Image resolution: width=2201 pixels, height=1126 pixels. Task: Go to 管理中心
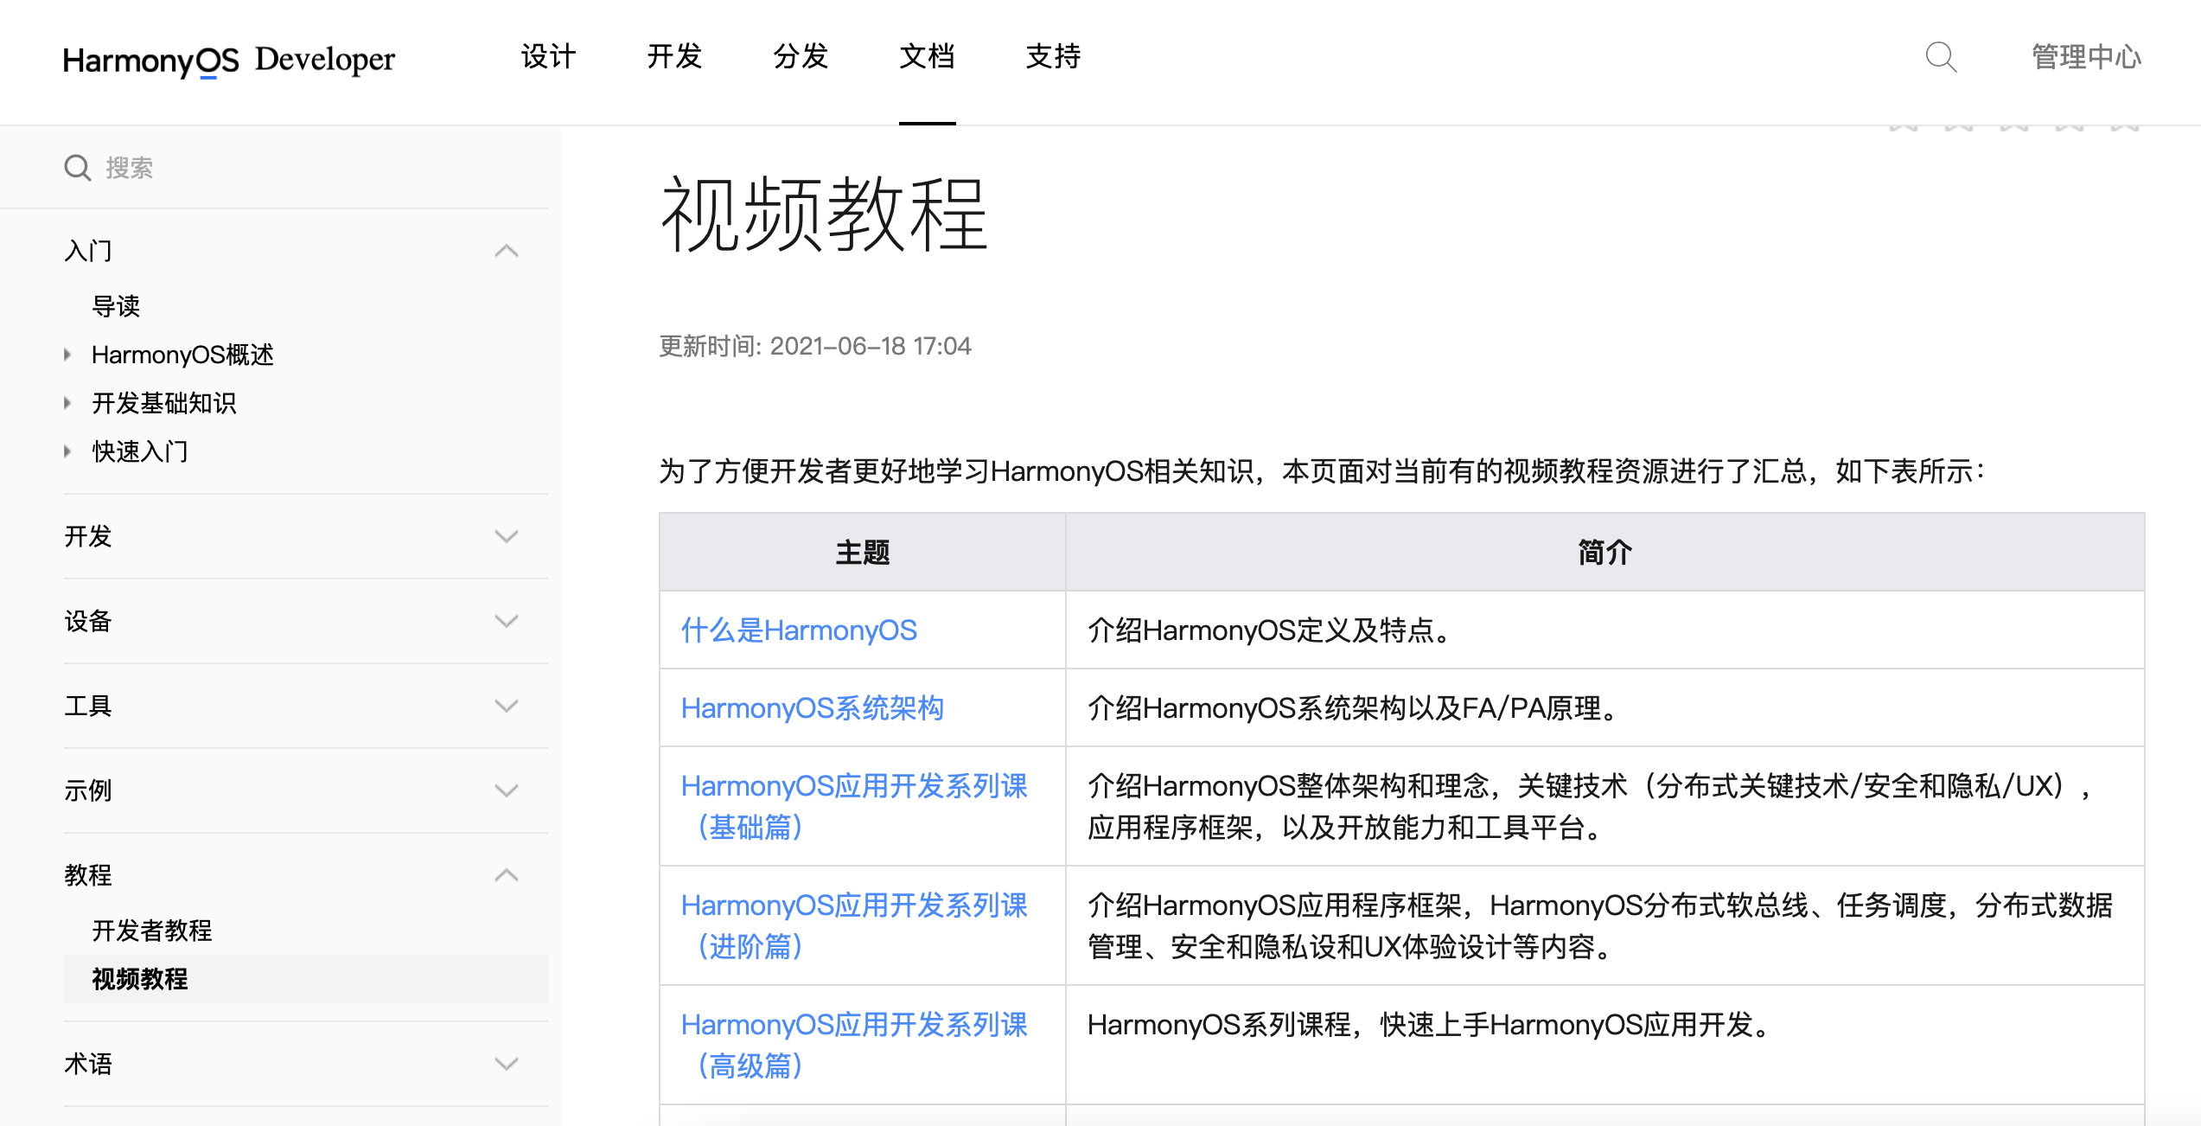tap(2086, 57)
